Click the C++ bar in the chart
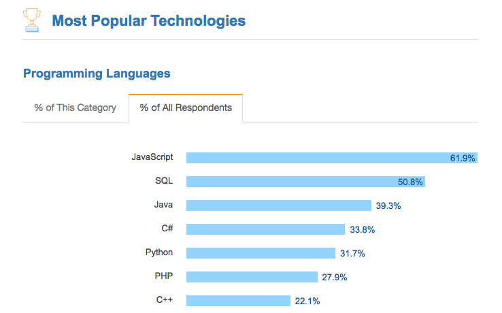Image resolution: width=502 pixels, height=313 pixels. pos(238,301)
